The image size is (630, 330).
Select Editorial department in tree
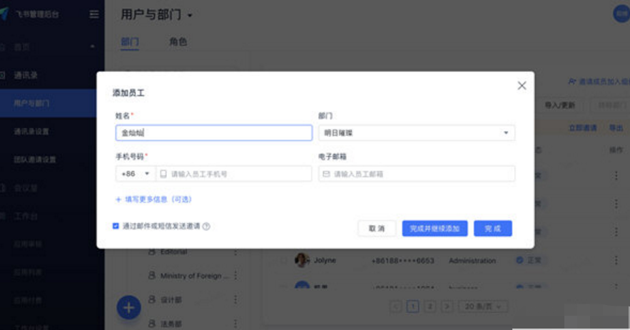(x=173, y=252)
